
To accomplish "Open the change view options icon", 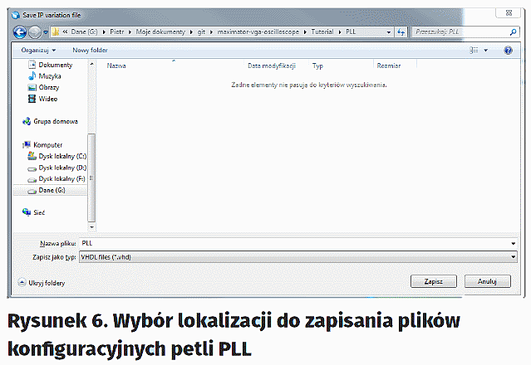I will (x=474, y=51).
